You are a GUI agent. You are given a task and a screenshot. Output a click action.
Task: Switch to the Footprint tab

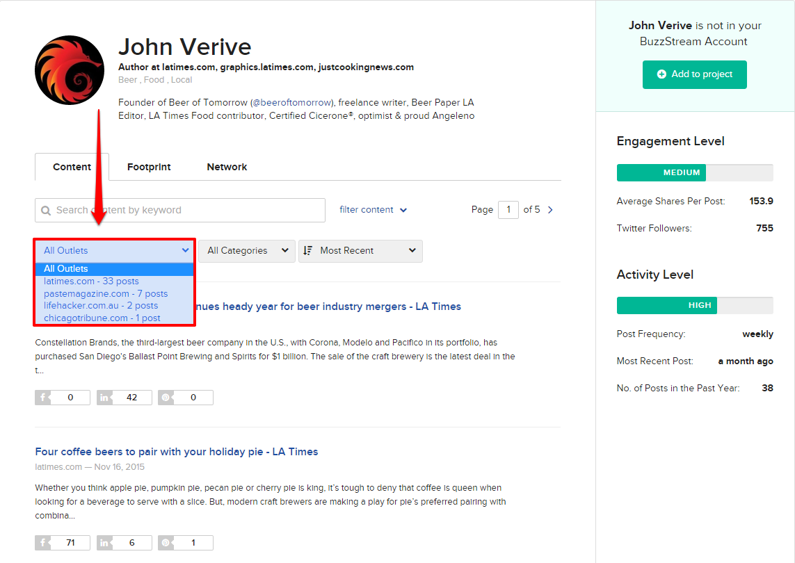tap(149, 167)
